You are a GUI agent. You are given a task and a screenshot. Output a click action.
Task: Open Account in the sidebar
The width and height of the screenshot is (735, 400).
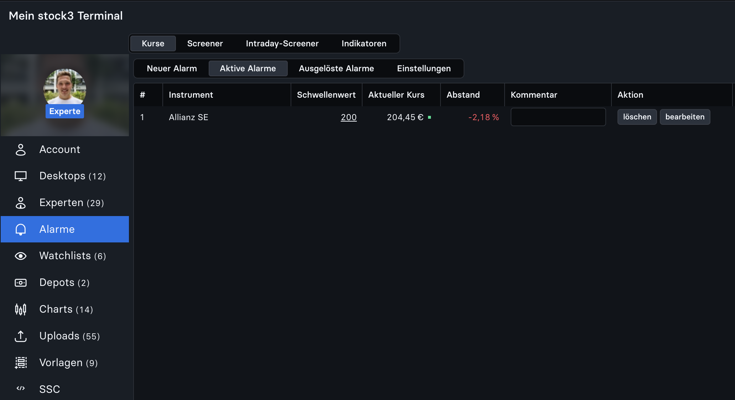(x=65, y=150)
